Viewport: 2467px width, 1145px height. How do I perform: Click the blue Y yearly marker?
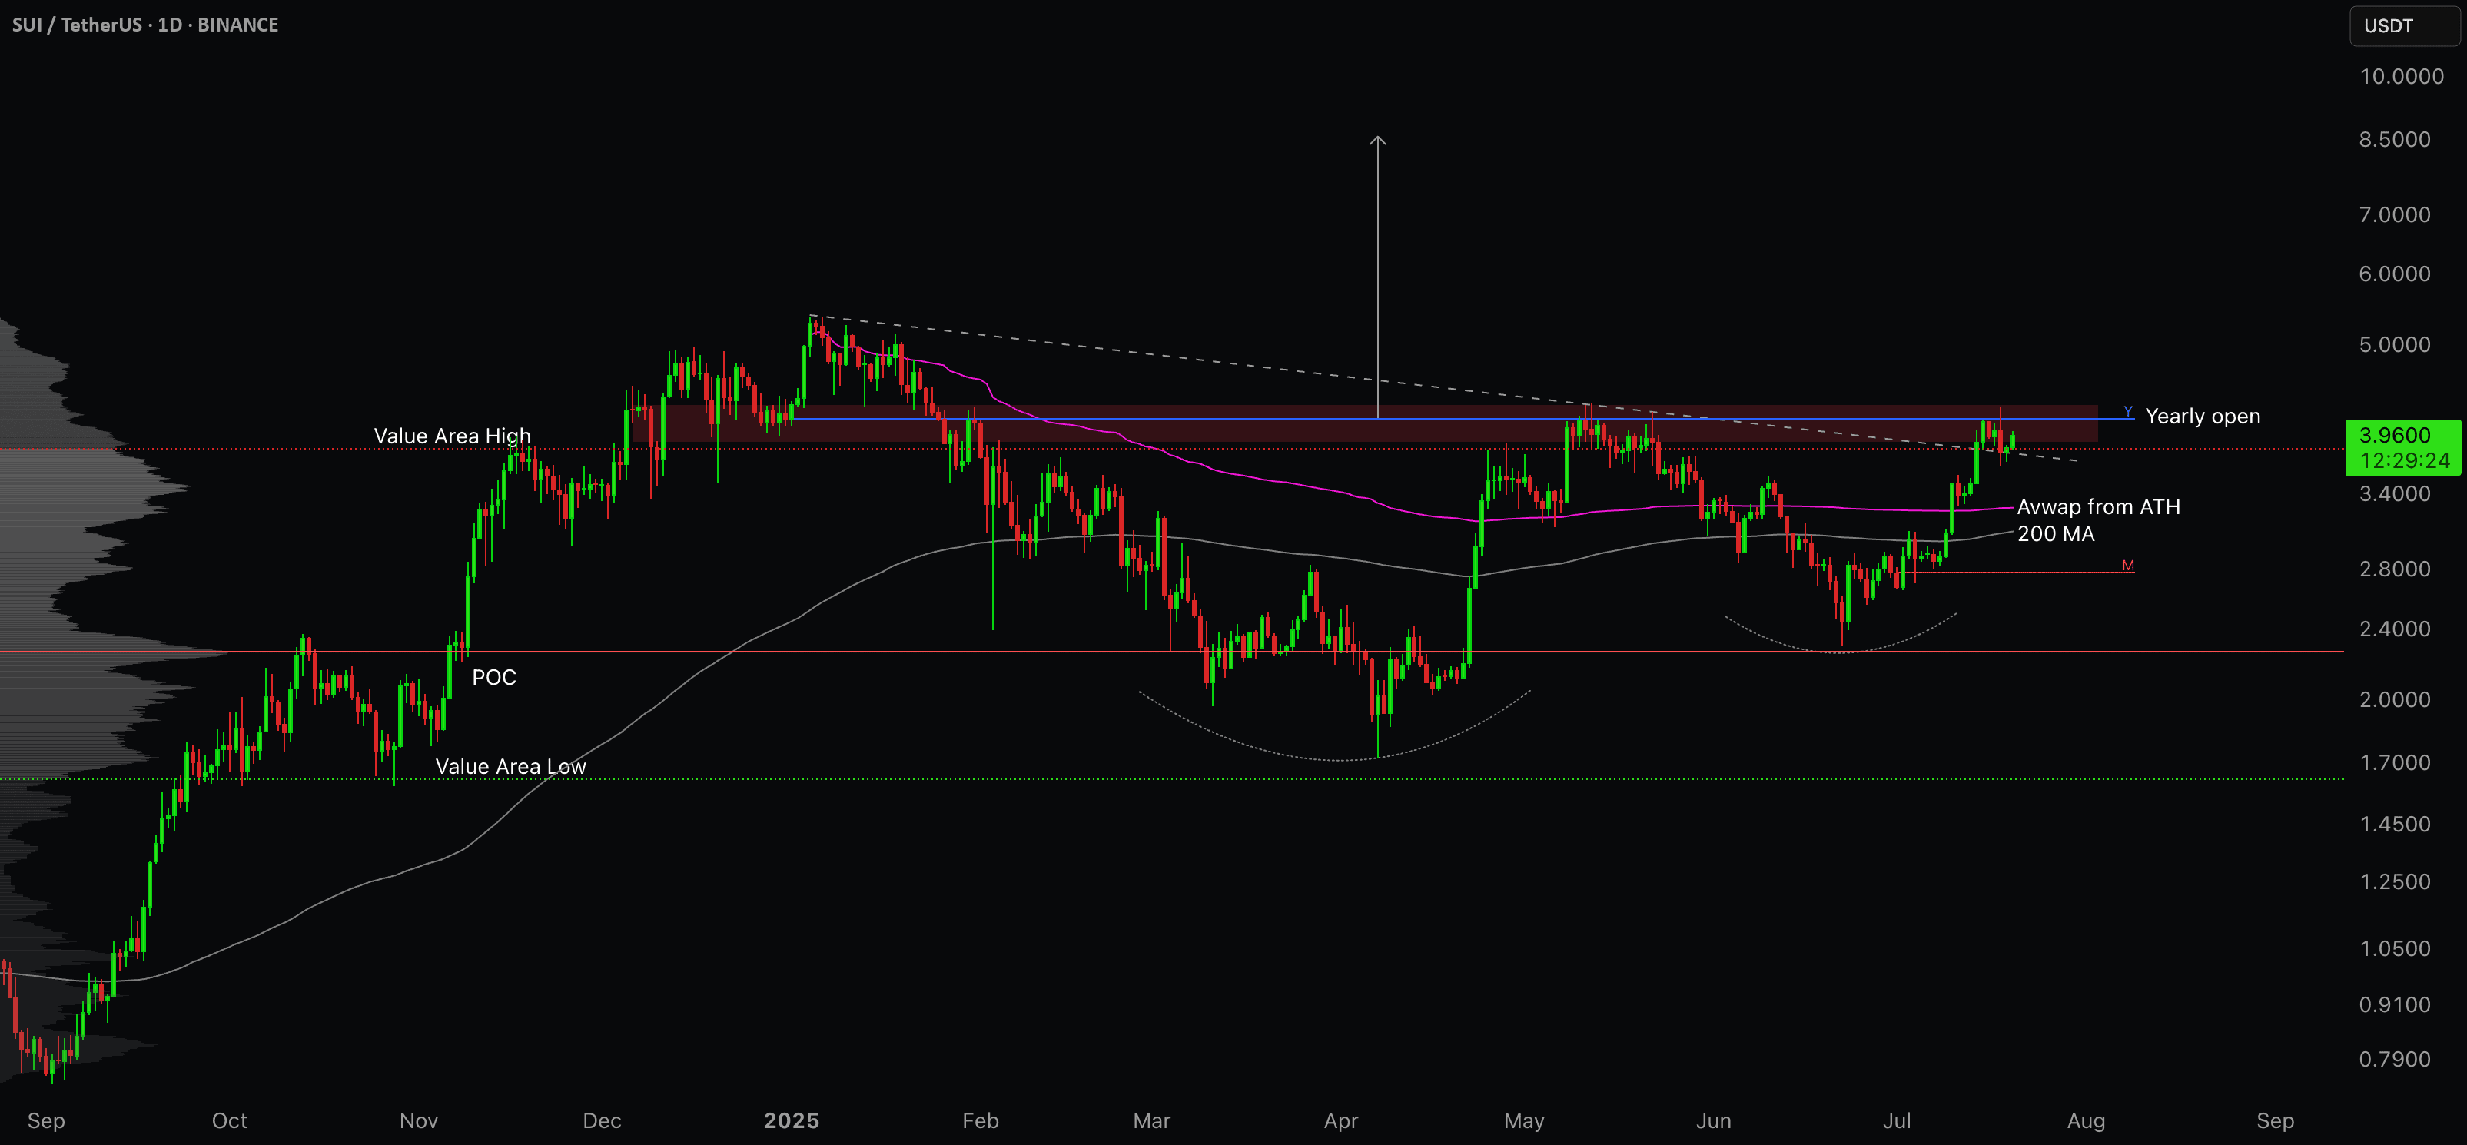2128,412
